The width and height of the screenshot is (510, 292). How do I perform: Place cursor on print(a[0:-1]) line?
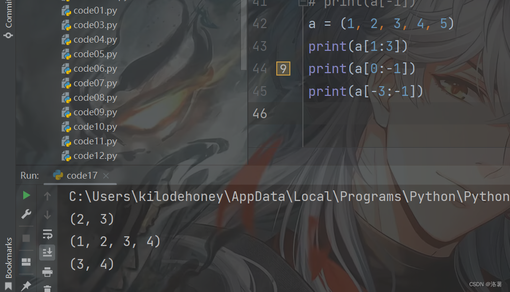tap(361, 69)
